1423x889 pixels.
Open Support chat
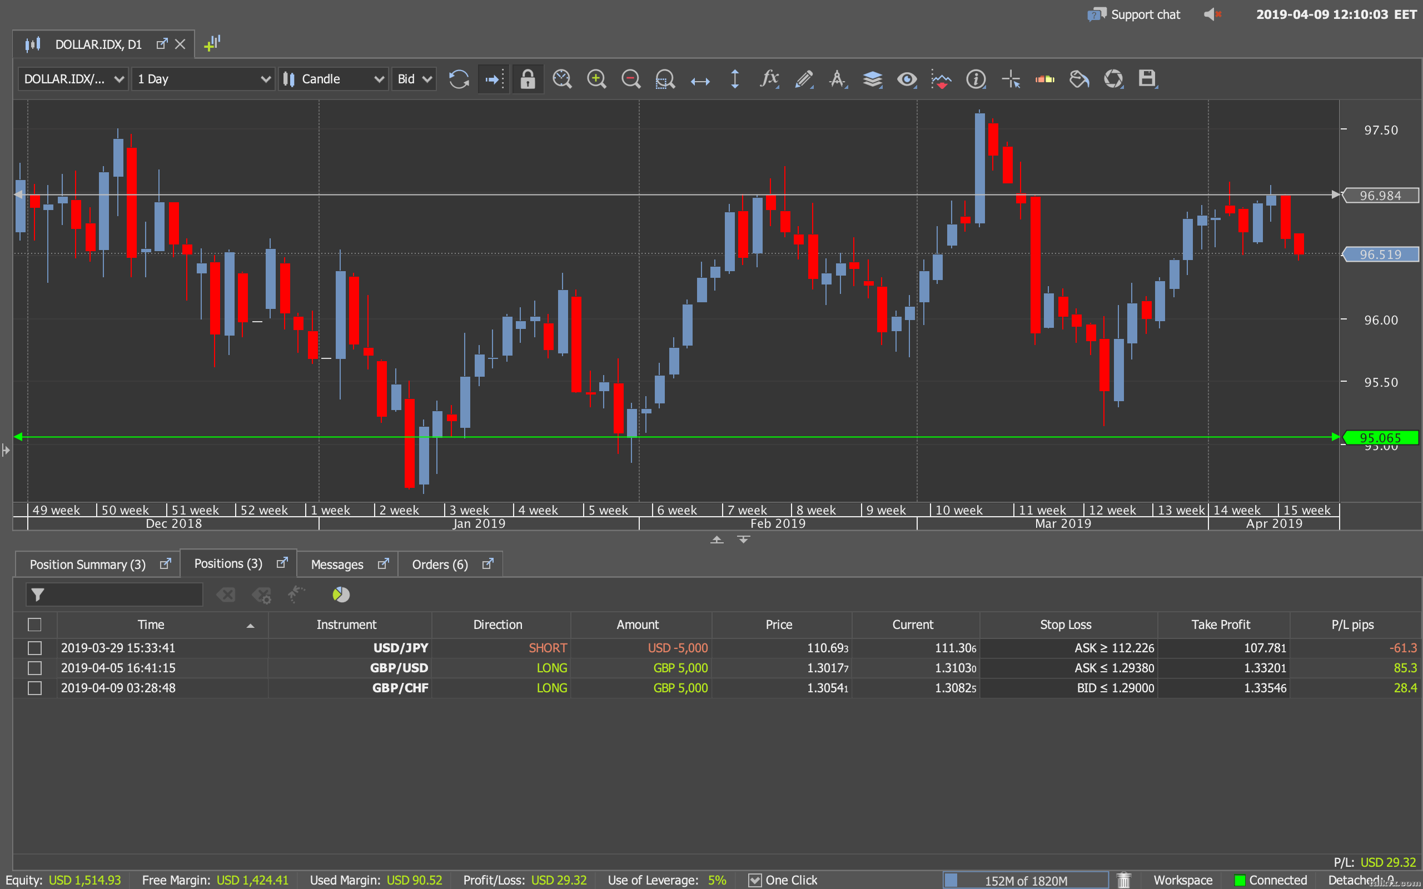pyautogui.click(x=1133, y=14)
